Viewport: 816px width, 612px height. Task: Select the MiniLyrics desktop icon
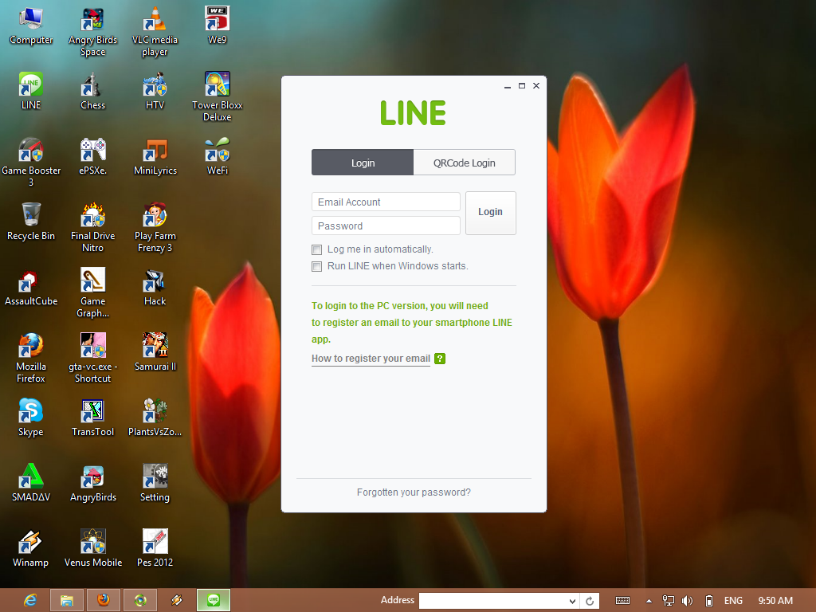(x=155, y=157)
